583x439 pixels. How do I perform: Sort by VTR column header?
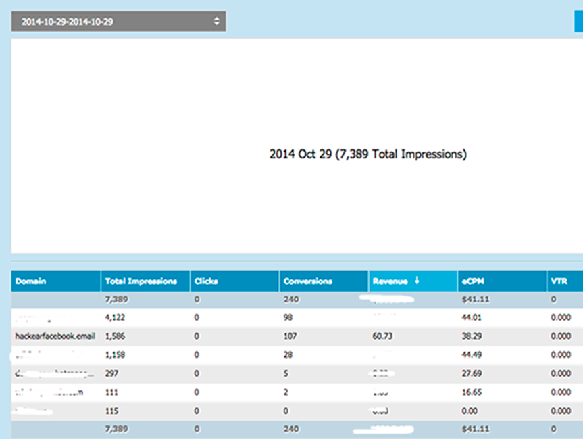[565, 281]
